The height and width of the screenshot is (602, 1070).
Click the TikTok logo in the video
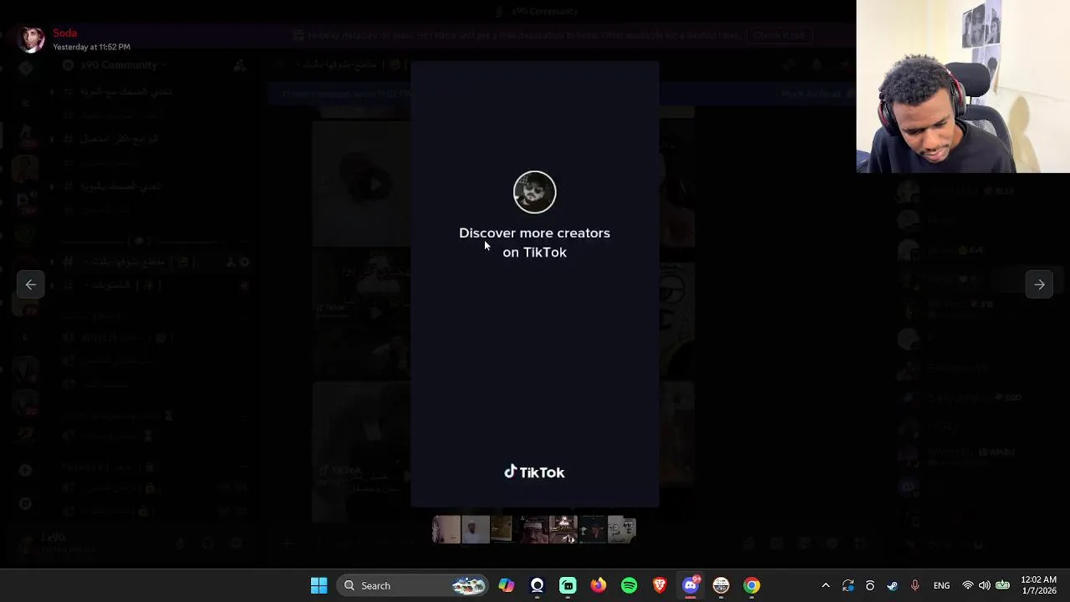click(x=534, y=472)
